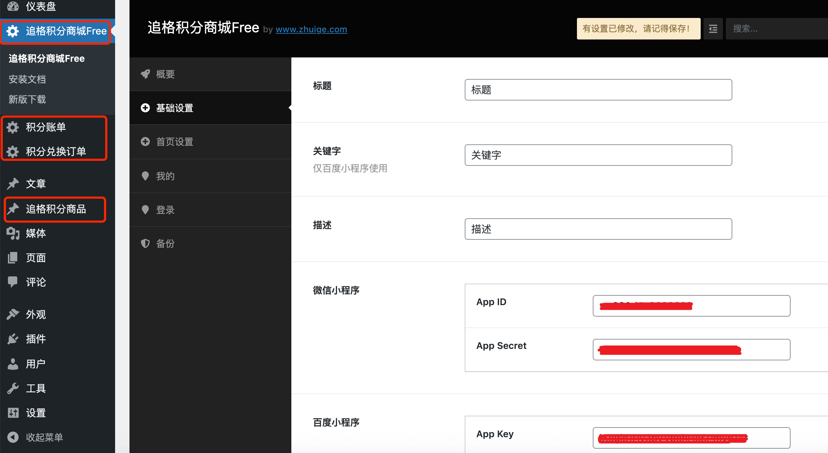Screen dimensions: 828x453
Task: Click the pushpin icon beside 文章
Action: coord(13,183)
